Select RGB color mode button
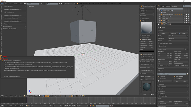 click(185, 81)
